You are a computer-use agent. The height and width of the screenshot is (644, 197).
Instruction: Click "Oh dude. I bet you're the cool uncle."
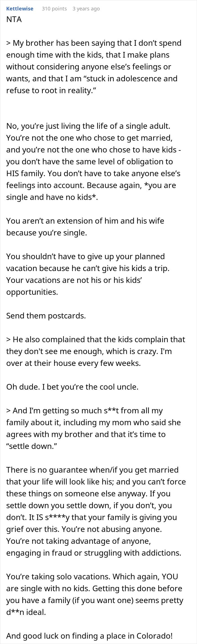coord(72,387)
